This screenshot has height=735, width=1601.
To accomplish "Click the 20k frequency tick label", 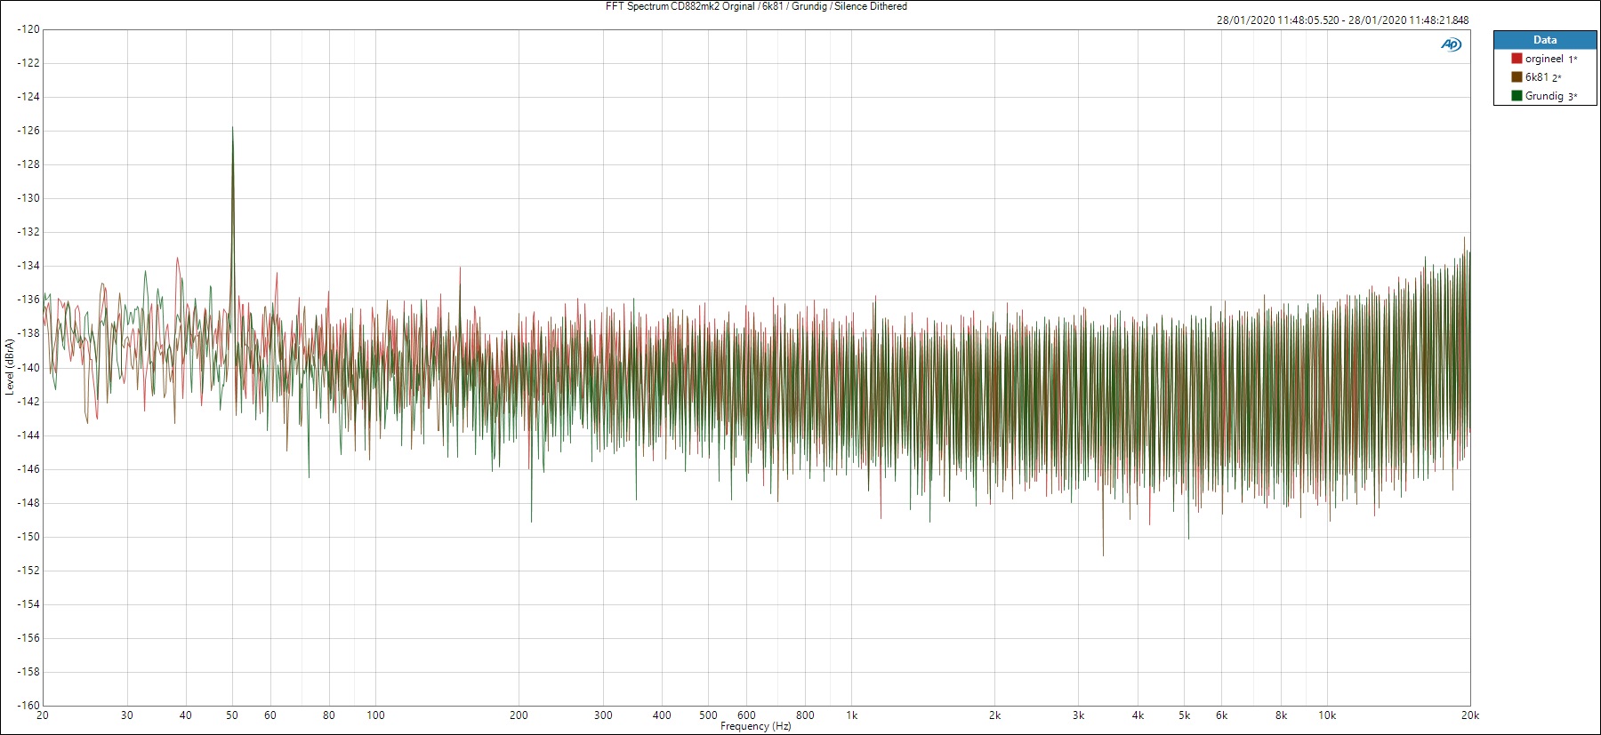I will (x=1469, y=715).
